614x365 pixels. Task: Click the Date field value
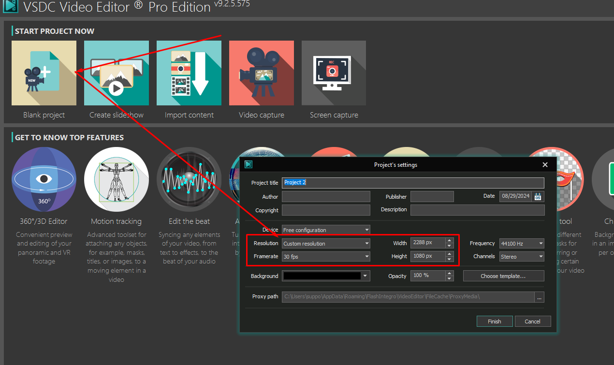[516, 196]
